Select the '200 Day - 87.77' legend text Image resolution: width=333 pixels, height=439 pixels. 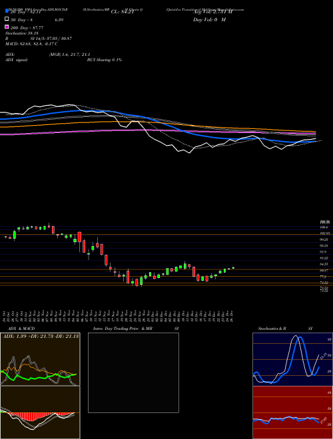tap(27, 28)
